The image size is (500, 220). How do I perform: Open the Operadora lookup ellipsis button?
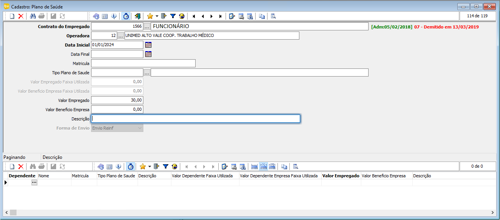[x=121, y=36]
